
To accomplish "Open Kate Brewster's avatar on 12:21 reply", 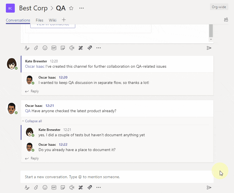I will (x=30, y=132).
